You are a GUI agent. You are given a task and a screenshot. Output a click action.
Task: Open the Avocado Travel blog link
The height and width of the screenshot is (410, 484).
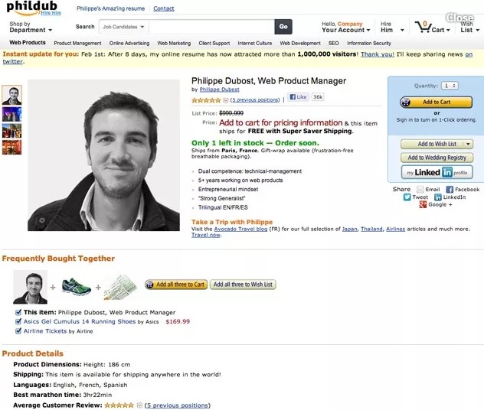240,229
